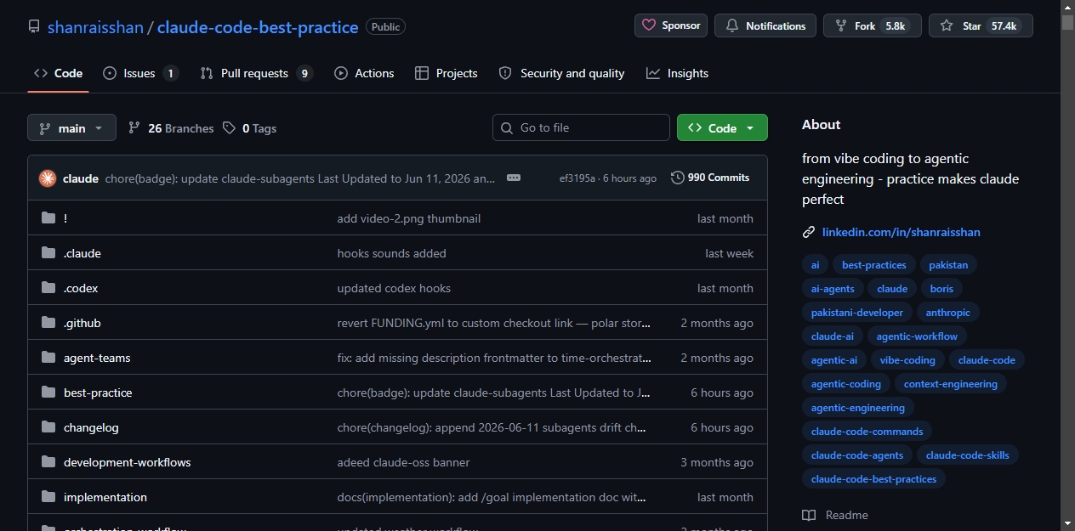Open the Code tab
1075x531 pixels.
[58, 73]
